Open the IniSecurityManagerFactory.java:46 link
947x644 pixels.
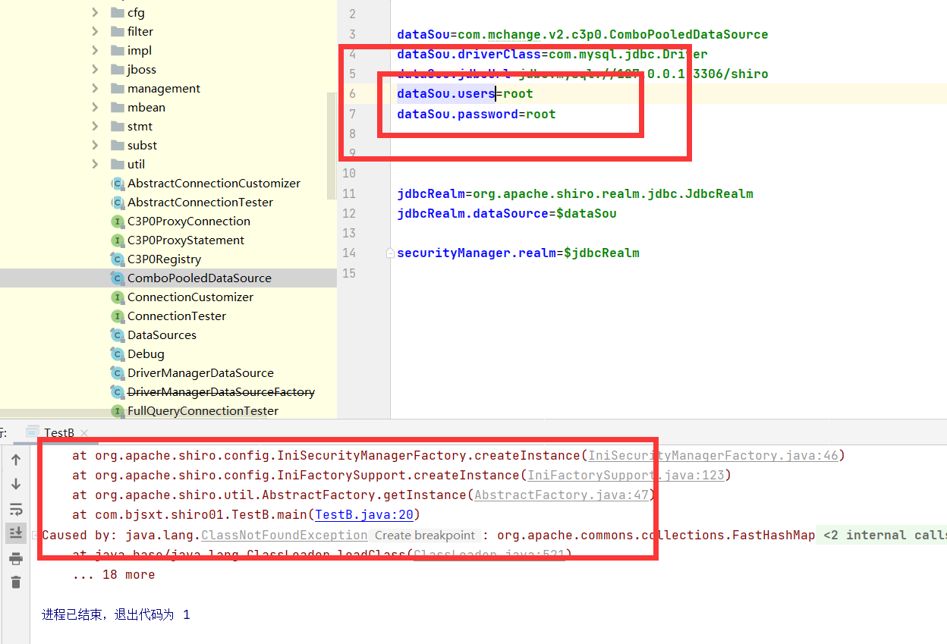coord(713,455)
